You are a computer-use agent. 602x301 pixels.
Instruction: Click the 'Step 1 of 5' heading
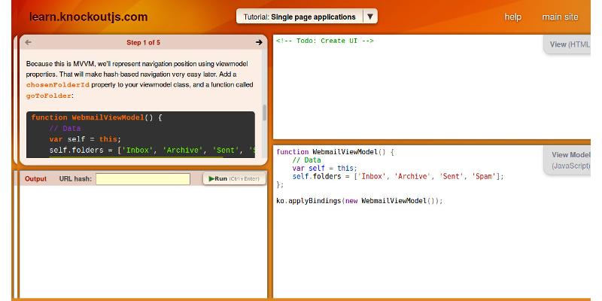[143, 43]
